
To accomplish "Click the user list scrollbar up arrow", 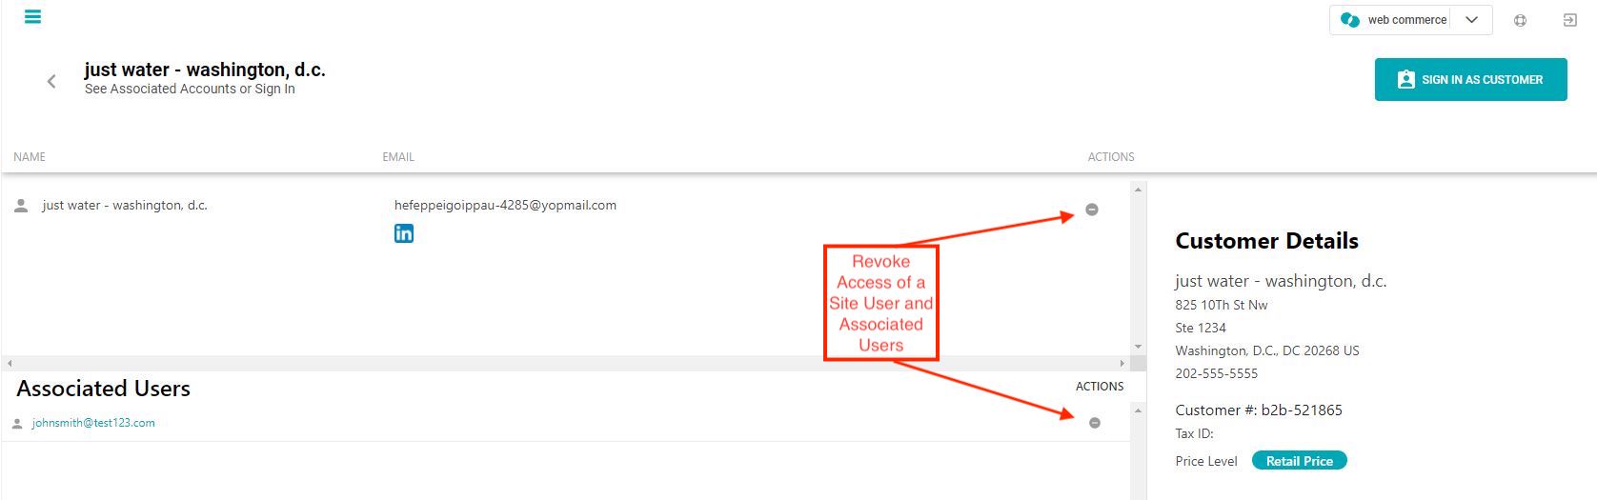I will click(1138, 190).
